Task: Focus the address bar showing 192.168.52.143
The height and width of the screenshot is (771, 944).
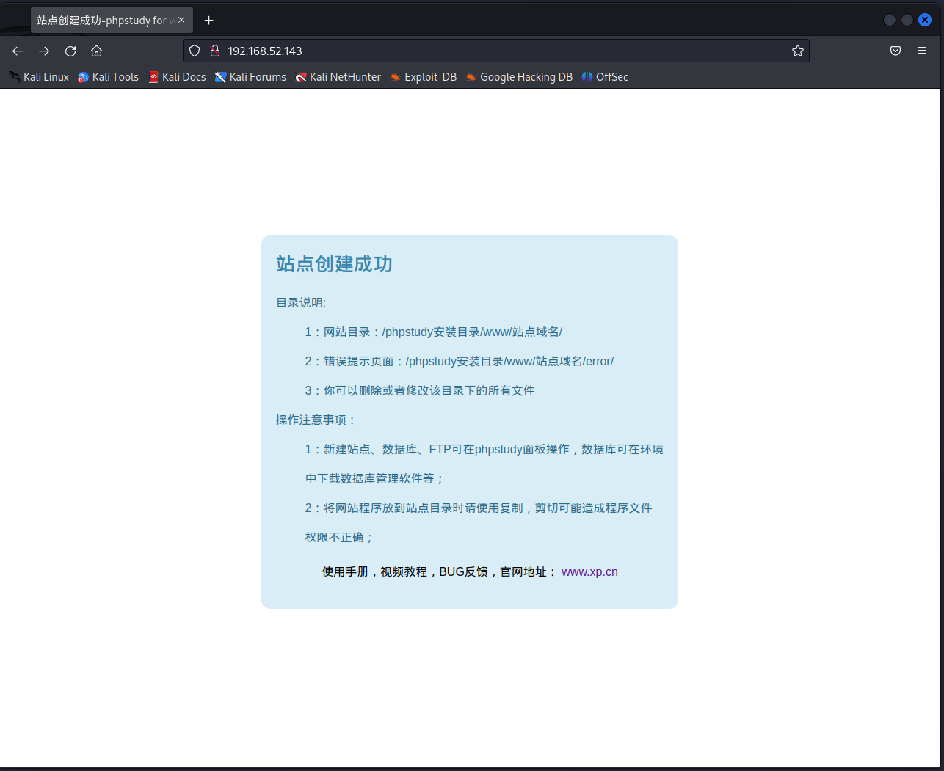Action: click(495, 51)
